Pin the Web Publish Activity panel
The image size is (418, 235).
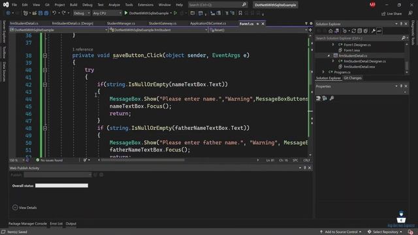click(305, 168)
